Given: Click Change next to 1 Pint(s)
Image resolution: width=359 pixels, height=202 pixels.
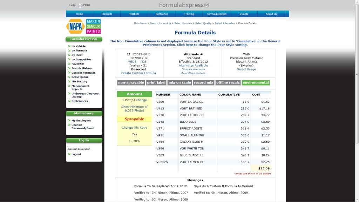Looking at the screenshot, I should point(141,100).
